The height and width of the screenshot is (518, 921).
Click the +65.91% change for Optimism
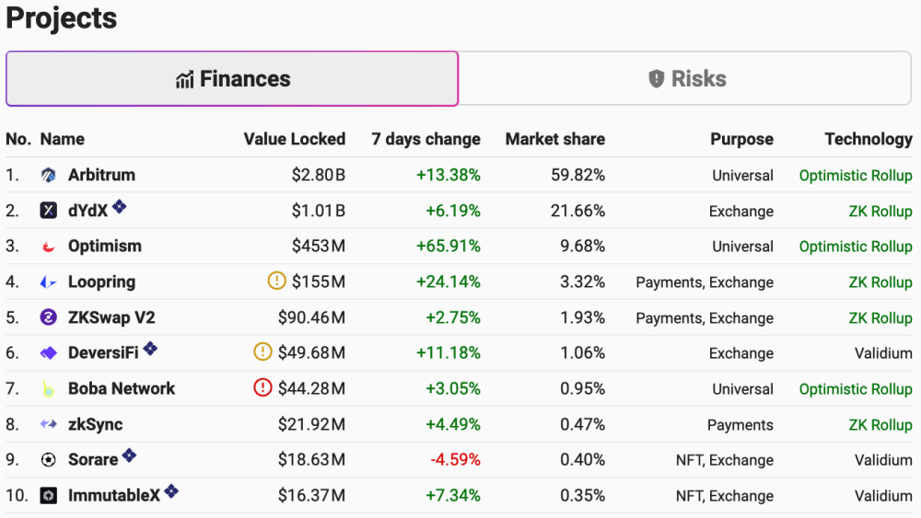[x=449, y=246]
